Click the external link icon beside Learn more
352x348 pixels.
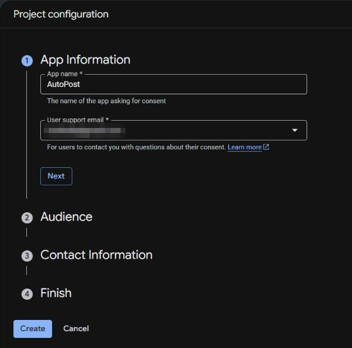click(x=266, y=147)
